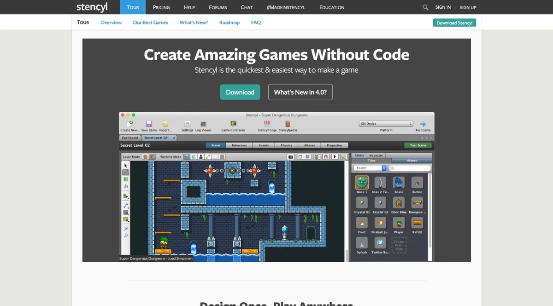Select the Splash actor in the palette
This screenshot has height=306, width=553.
coord(362,243)
